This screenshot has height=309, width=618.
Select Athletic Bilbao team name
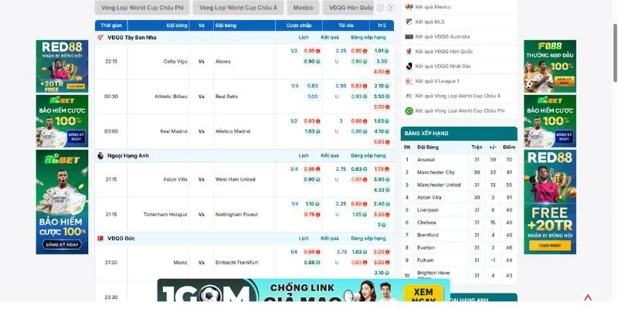click(x=171, y=97)
